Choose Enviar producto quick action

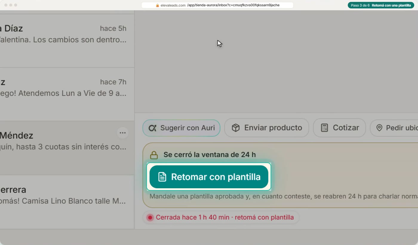(267, 128)
